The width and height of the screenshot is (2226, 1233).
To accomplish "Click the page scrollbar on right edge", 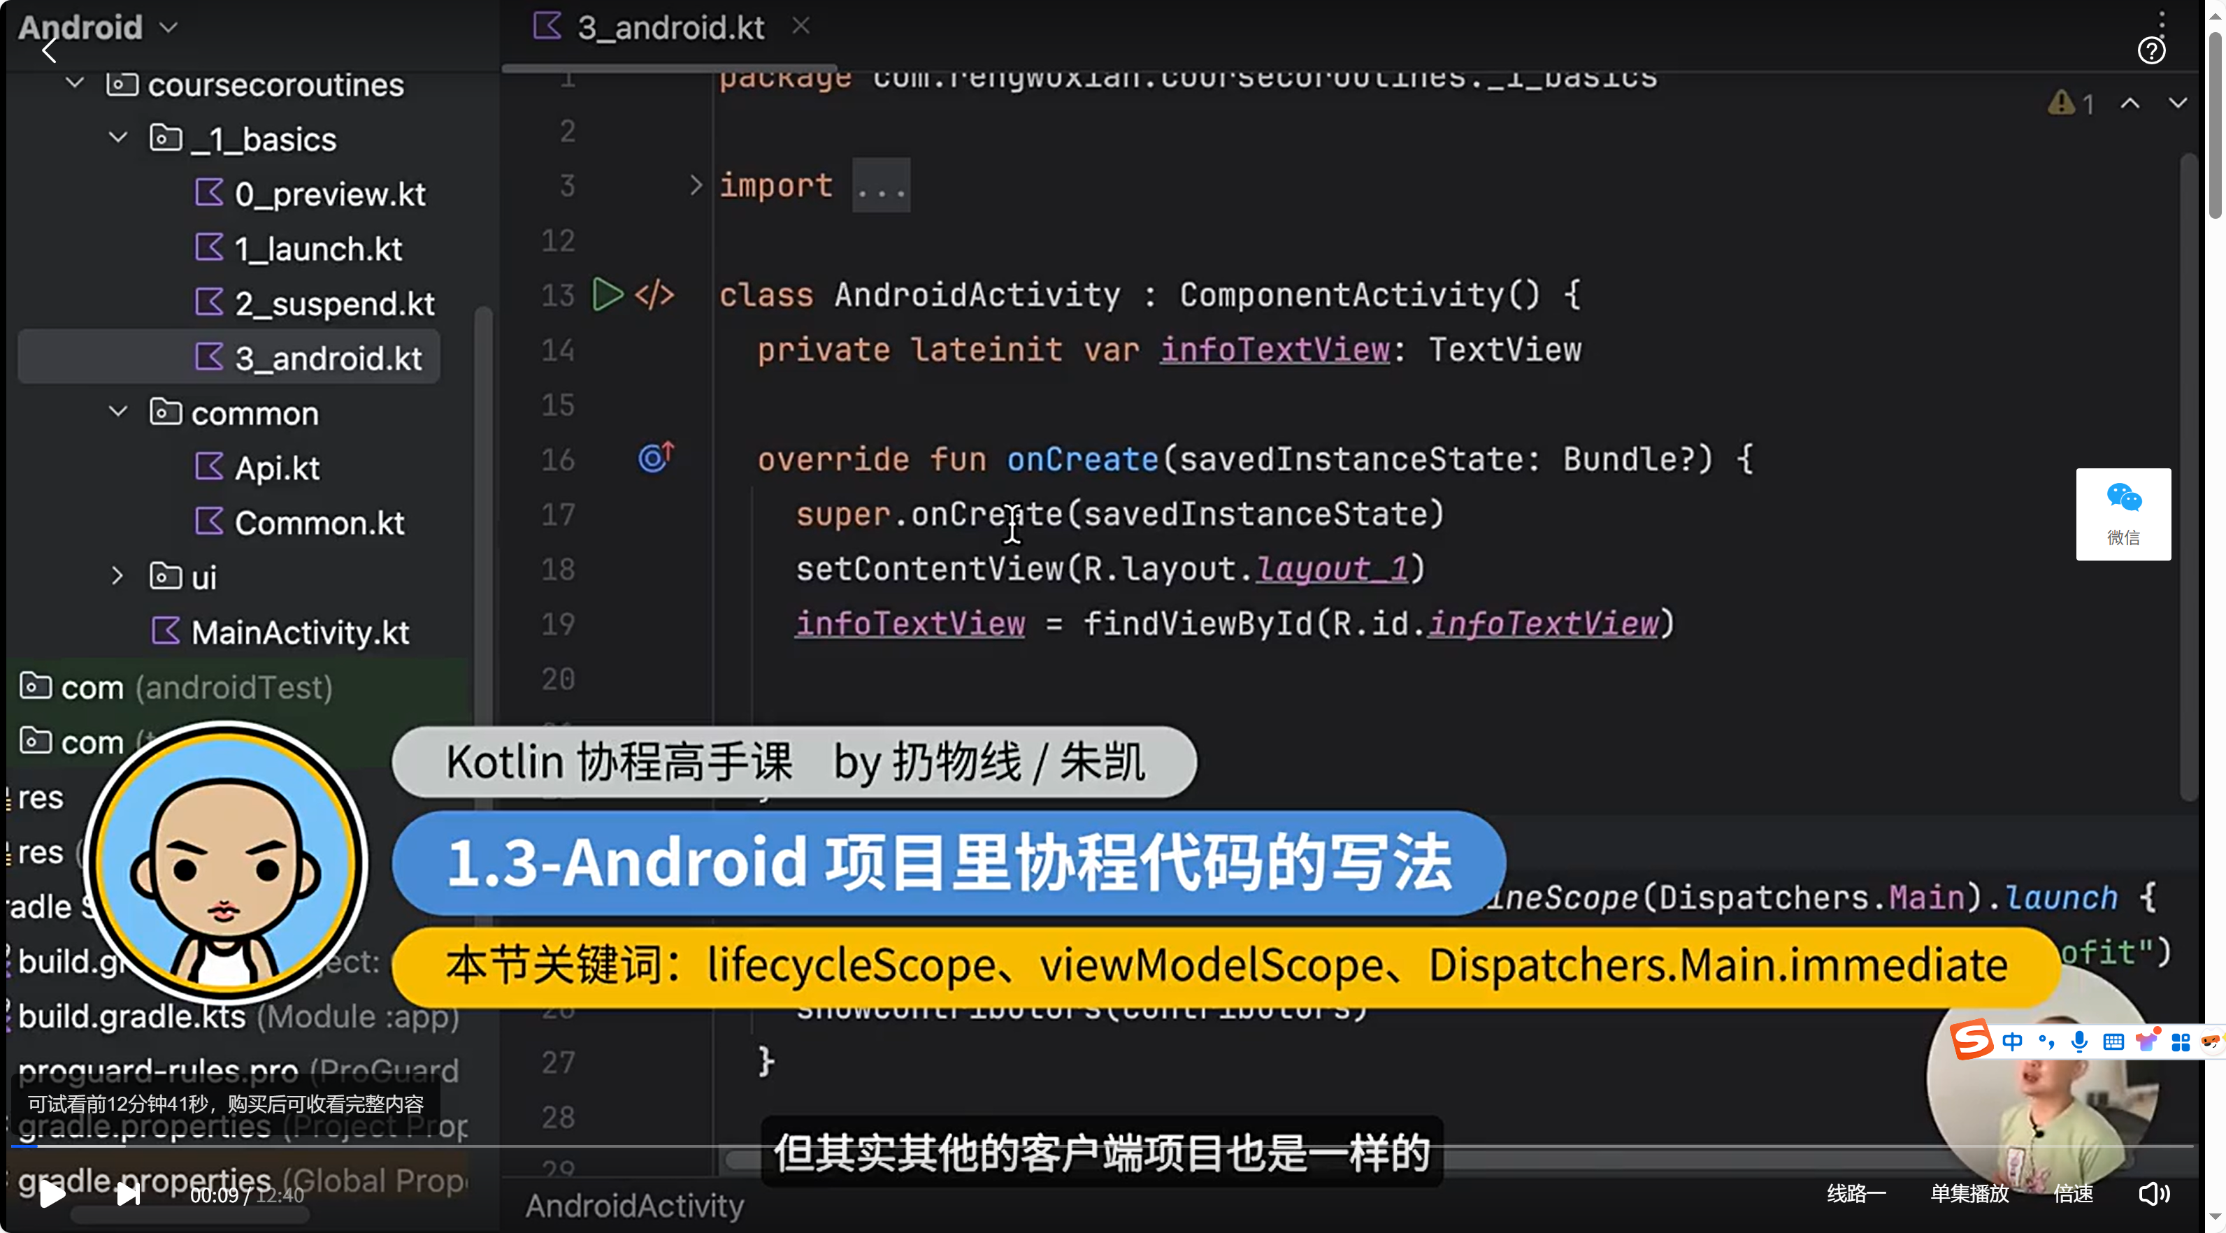I will (2216, 125).
